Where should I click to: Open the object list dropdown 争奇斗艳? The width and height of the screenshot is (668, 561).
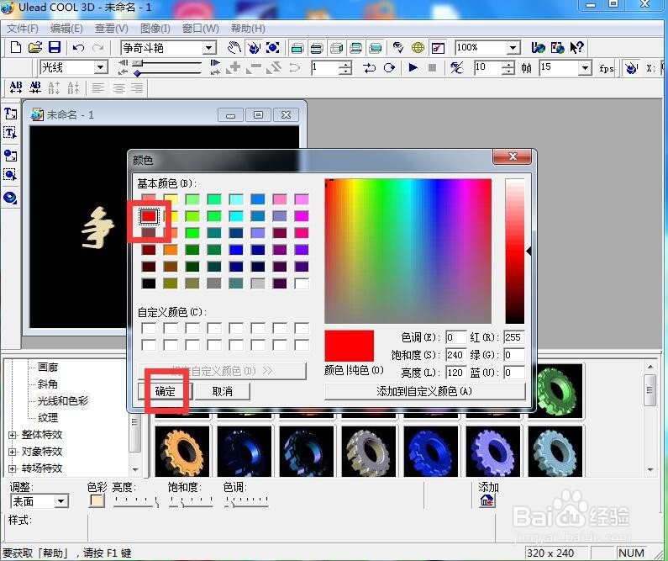tap(208, 48)
